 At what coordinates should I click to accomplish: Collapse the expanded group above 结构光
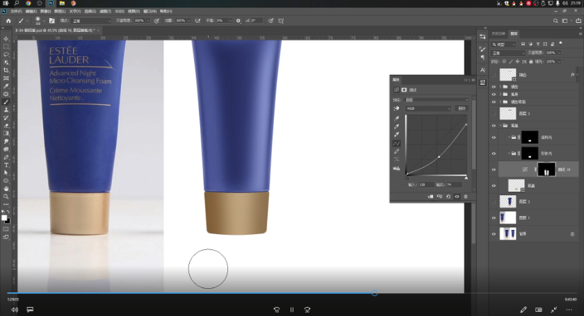tap(500, 126)
